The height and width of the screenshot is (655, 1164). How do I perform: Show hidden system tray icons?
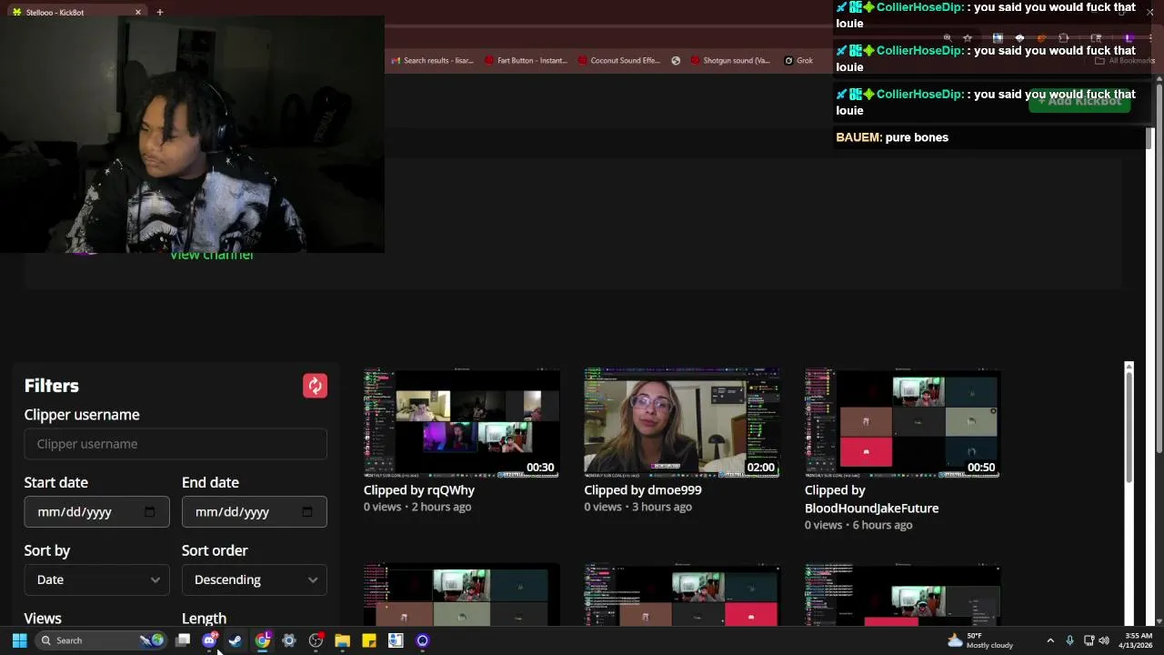pyautogui.click(x=1050, y=640)
